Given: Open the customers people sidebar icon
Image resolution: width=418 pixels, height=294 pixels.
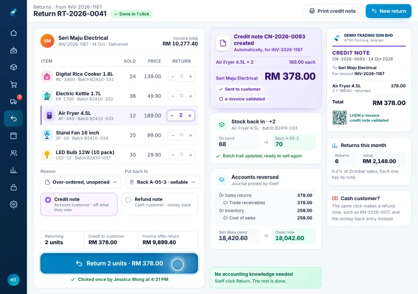Looking at the screenshot, I should coord(14,153).
